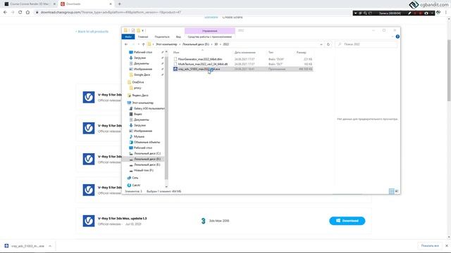Sort by Дата изменения column header
Screen dimensions: 451x253
(x=245, y=53)
